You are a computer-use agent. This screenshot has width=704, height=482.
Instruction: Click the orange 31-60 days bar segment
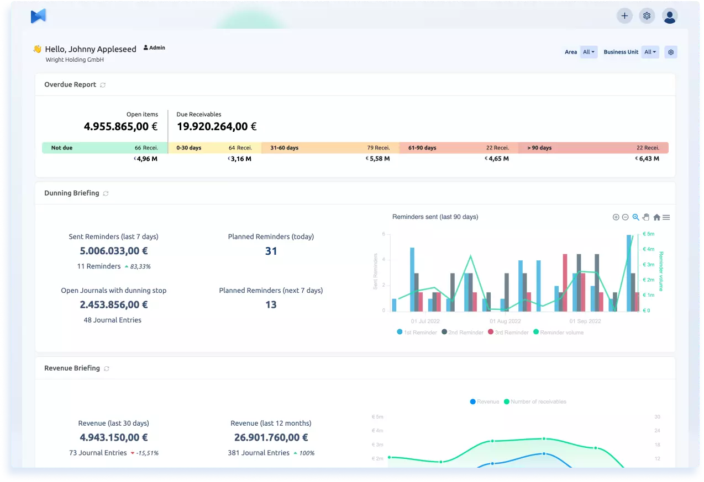[330, 148]
